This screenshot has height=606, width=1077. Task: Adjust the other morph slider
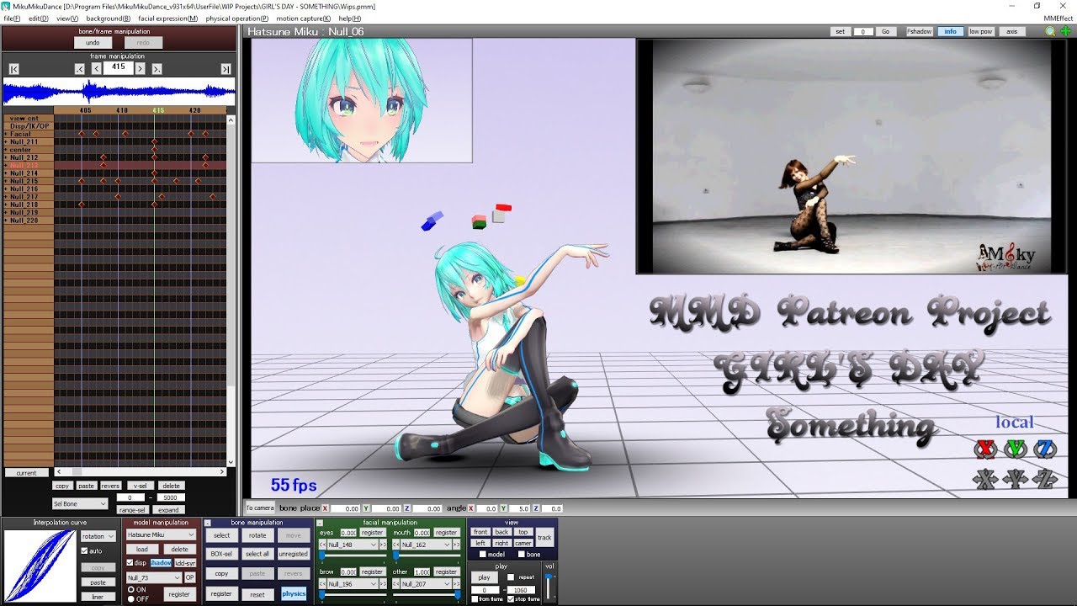427,594
